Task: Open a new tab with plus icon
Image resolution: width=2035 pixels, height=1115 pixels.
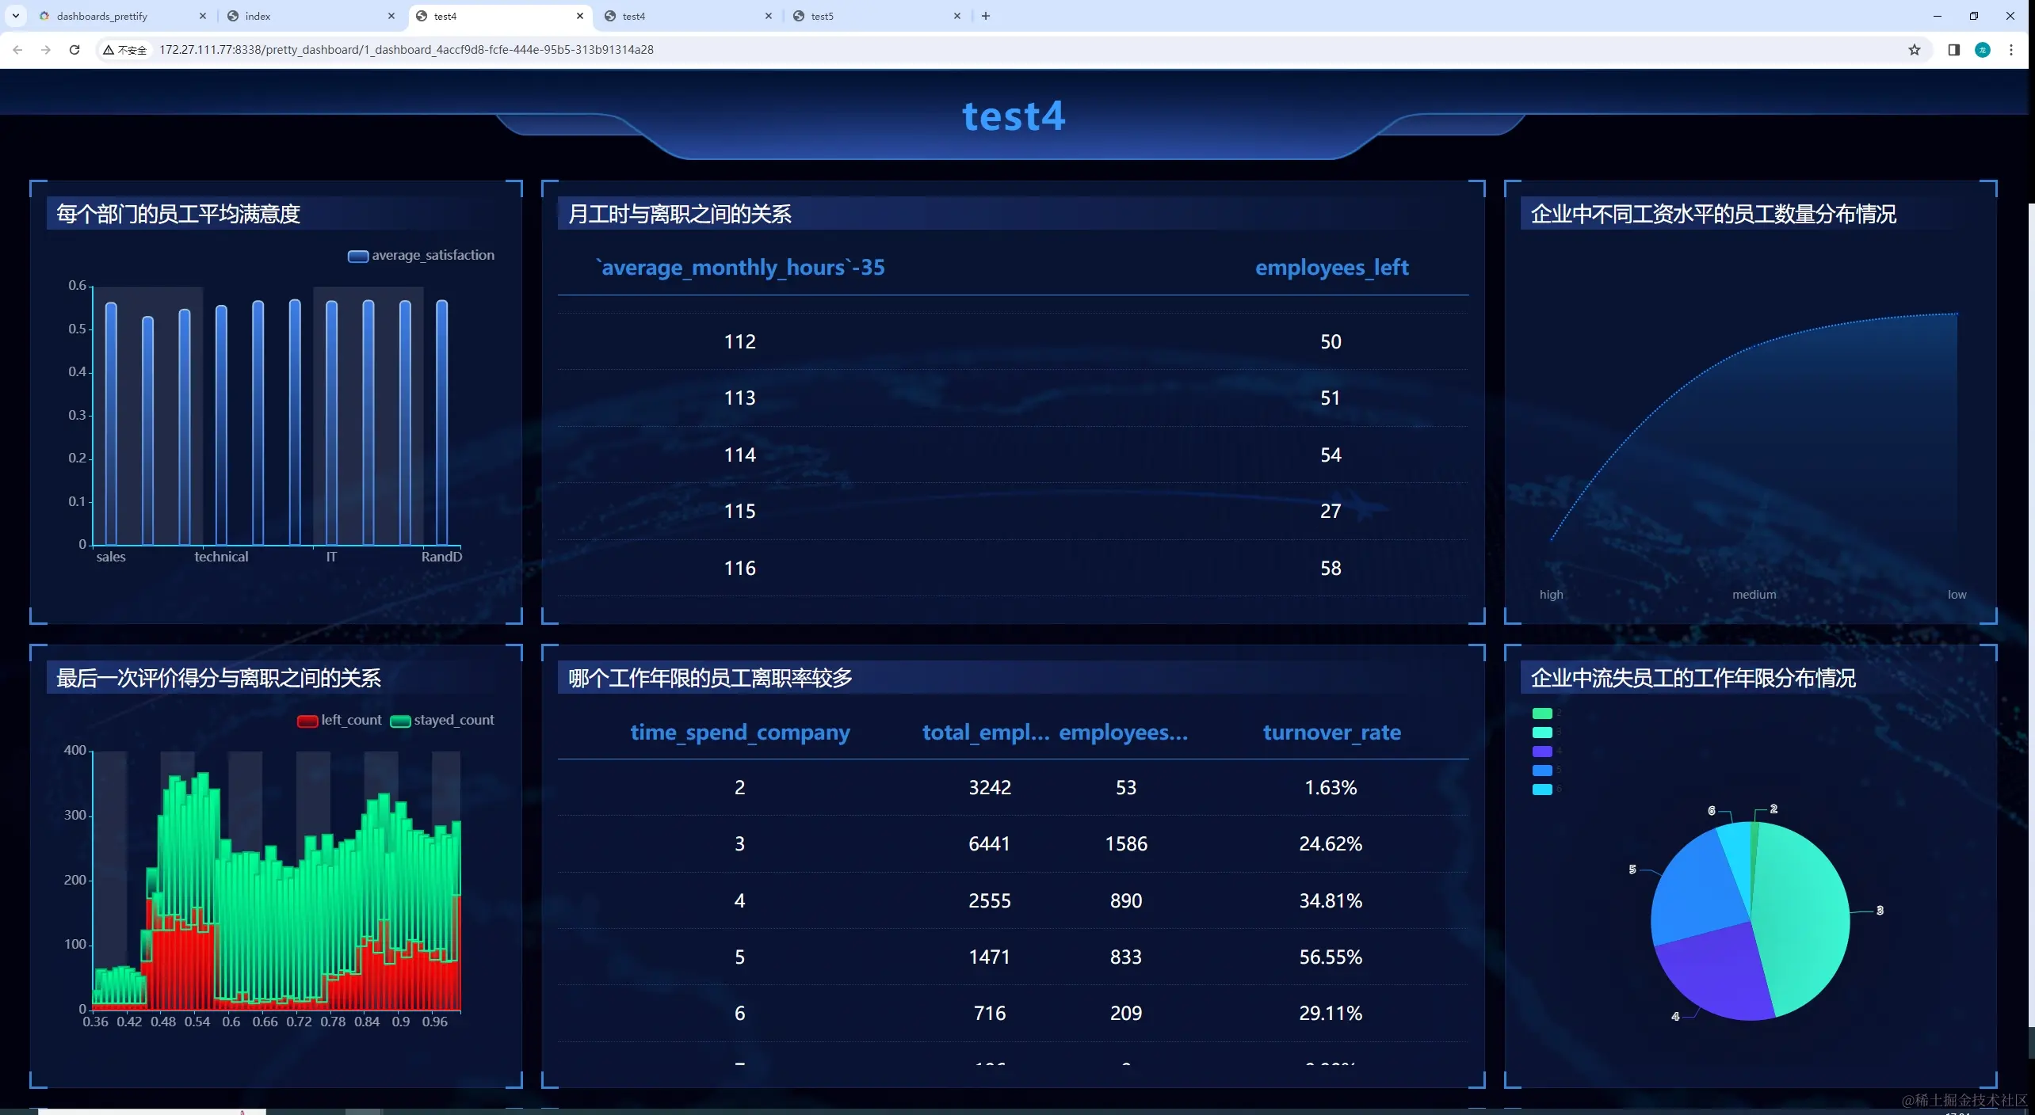Action: click(x=986, y=16)
